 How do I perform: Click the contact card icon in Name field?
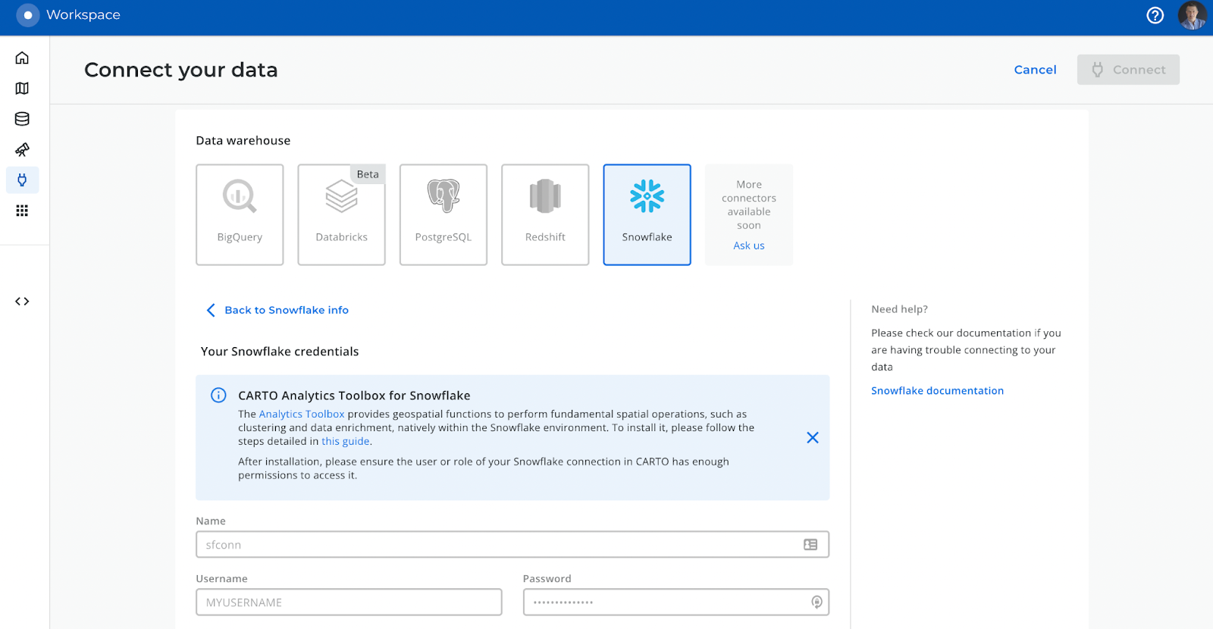pos(810,544)
